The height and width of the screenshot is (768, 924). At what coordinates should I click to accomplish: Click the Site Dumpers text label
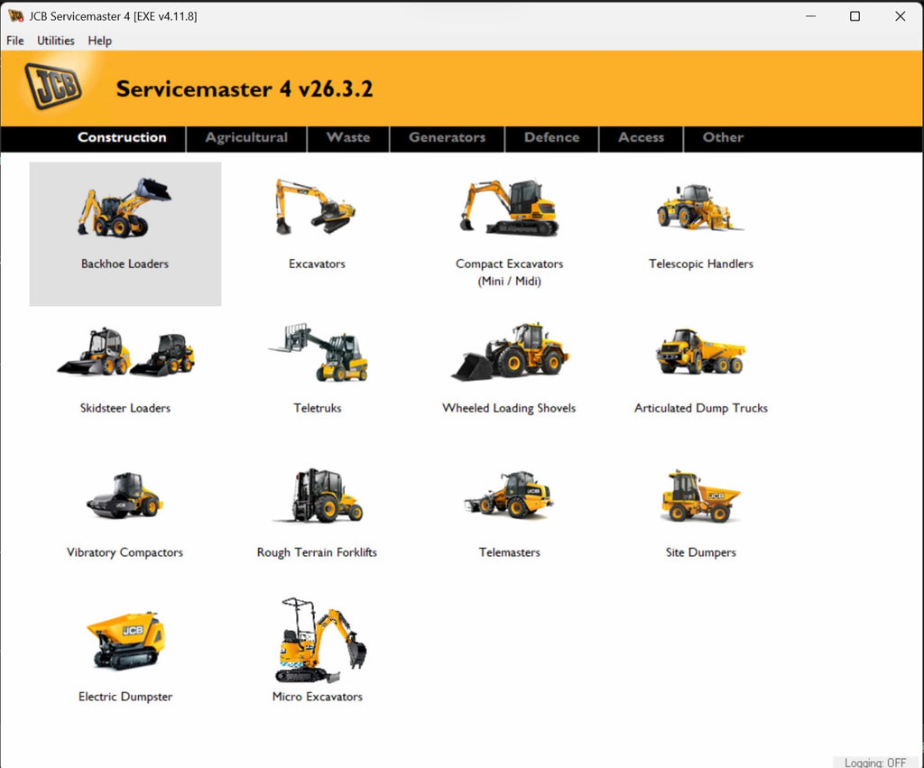pyautogui.click(x=700, y=552)
